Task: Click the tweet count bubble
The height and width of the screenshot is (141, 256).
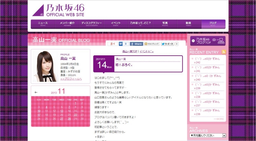Action: [x=177, y=44]
